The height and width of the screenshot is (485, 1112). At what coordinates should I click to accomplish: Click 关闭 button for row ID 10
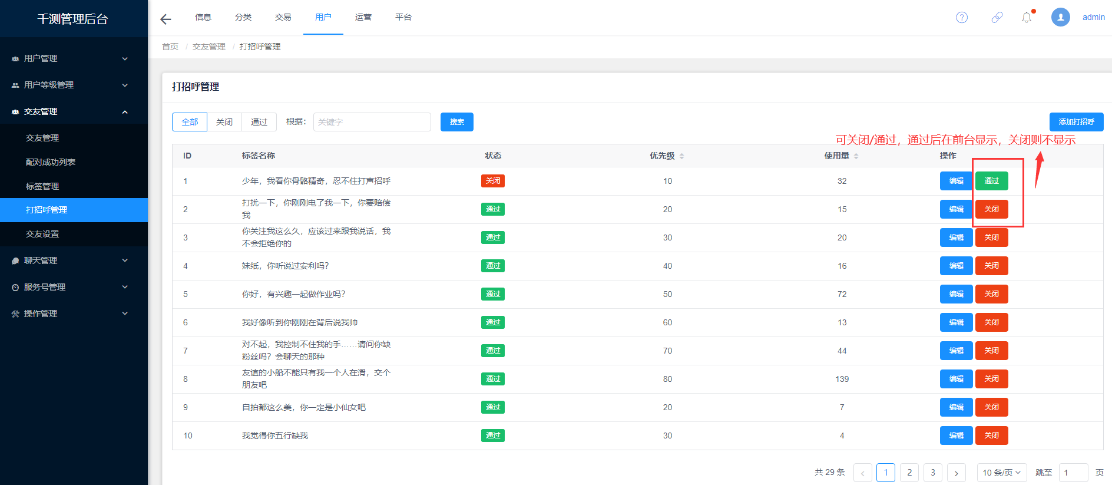[992, 435]
